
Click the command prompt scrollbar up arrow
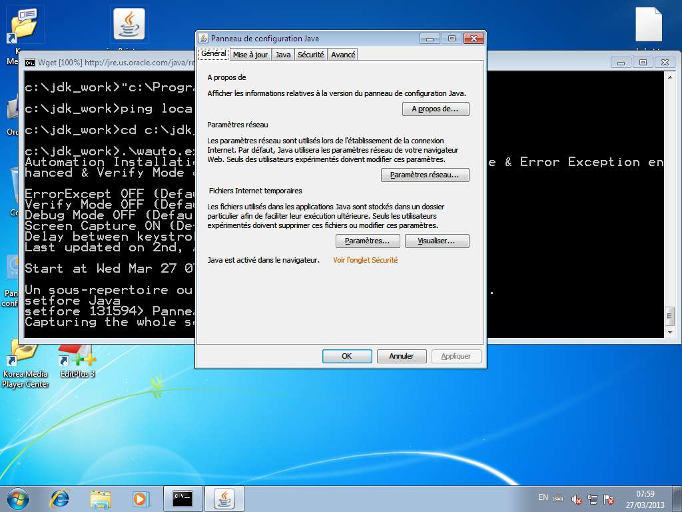click(670, 77)
